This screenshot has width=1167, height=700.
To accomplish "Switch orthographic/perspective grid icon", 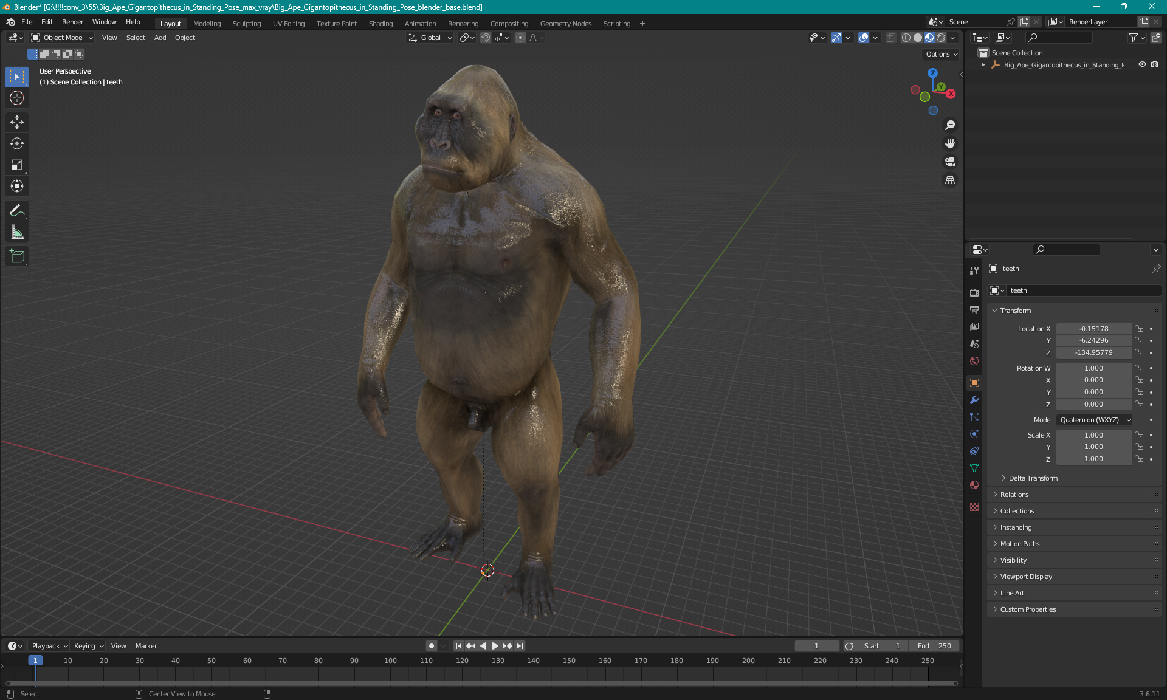I will (950, 180).
